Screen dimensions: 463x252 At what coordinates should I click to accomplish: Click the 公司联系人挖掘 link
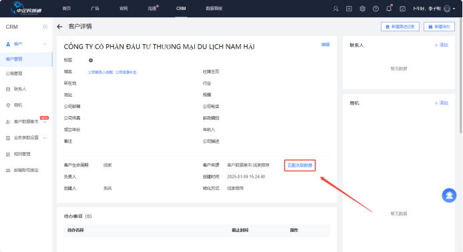[100, 72]
